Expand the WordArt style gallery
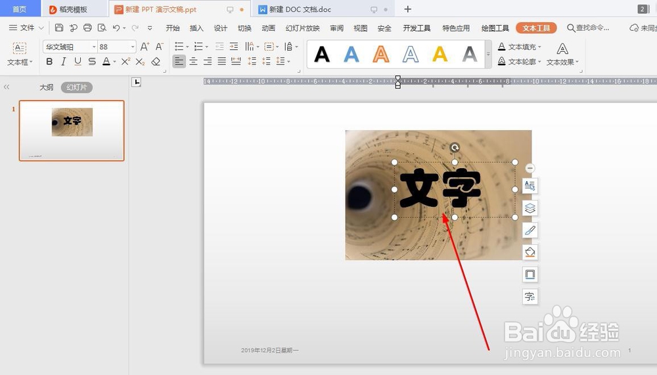Screen dimensions: 657x375 (488, 54)
